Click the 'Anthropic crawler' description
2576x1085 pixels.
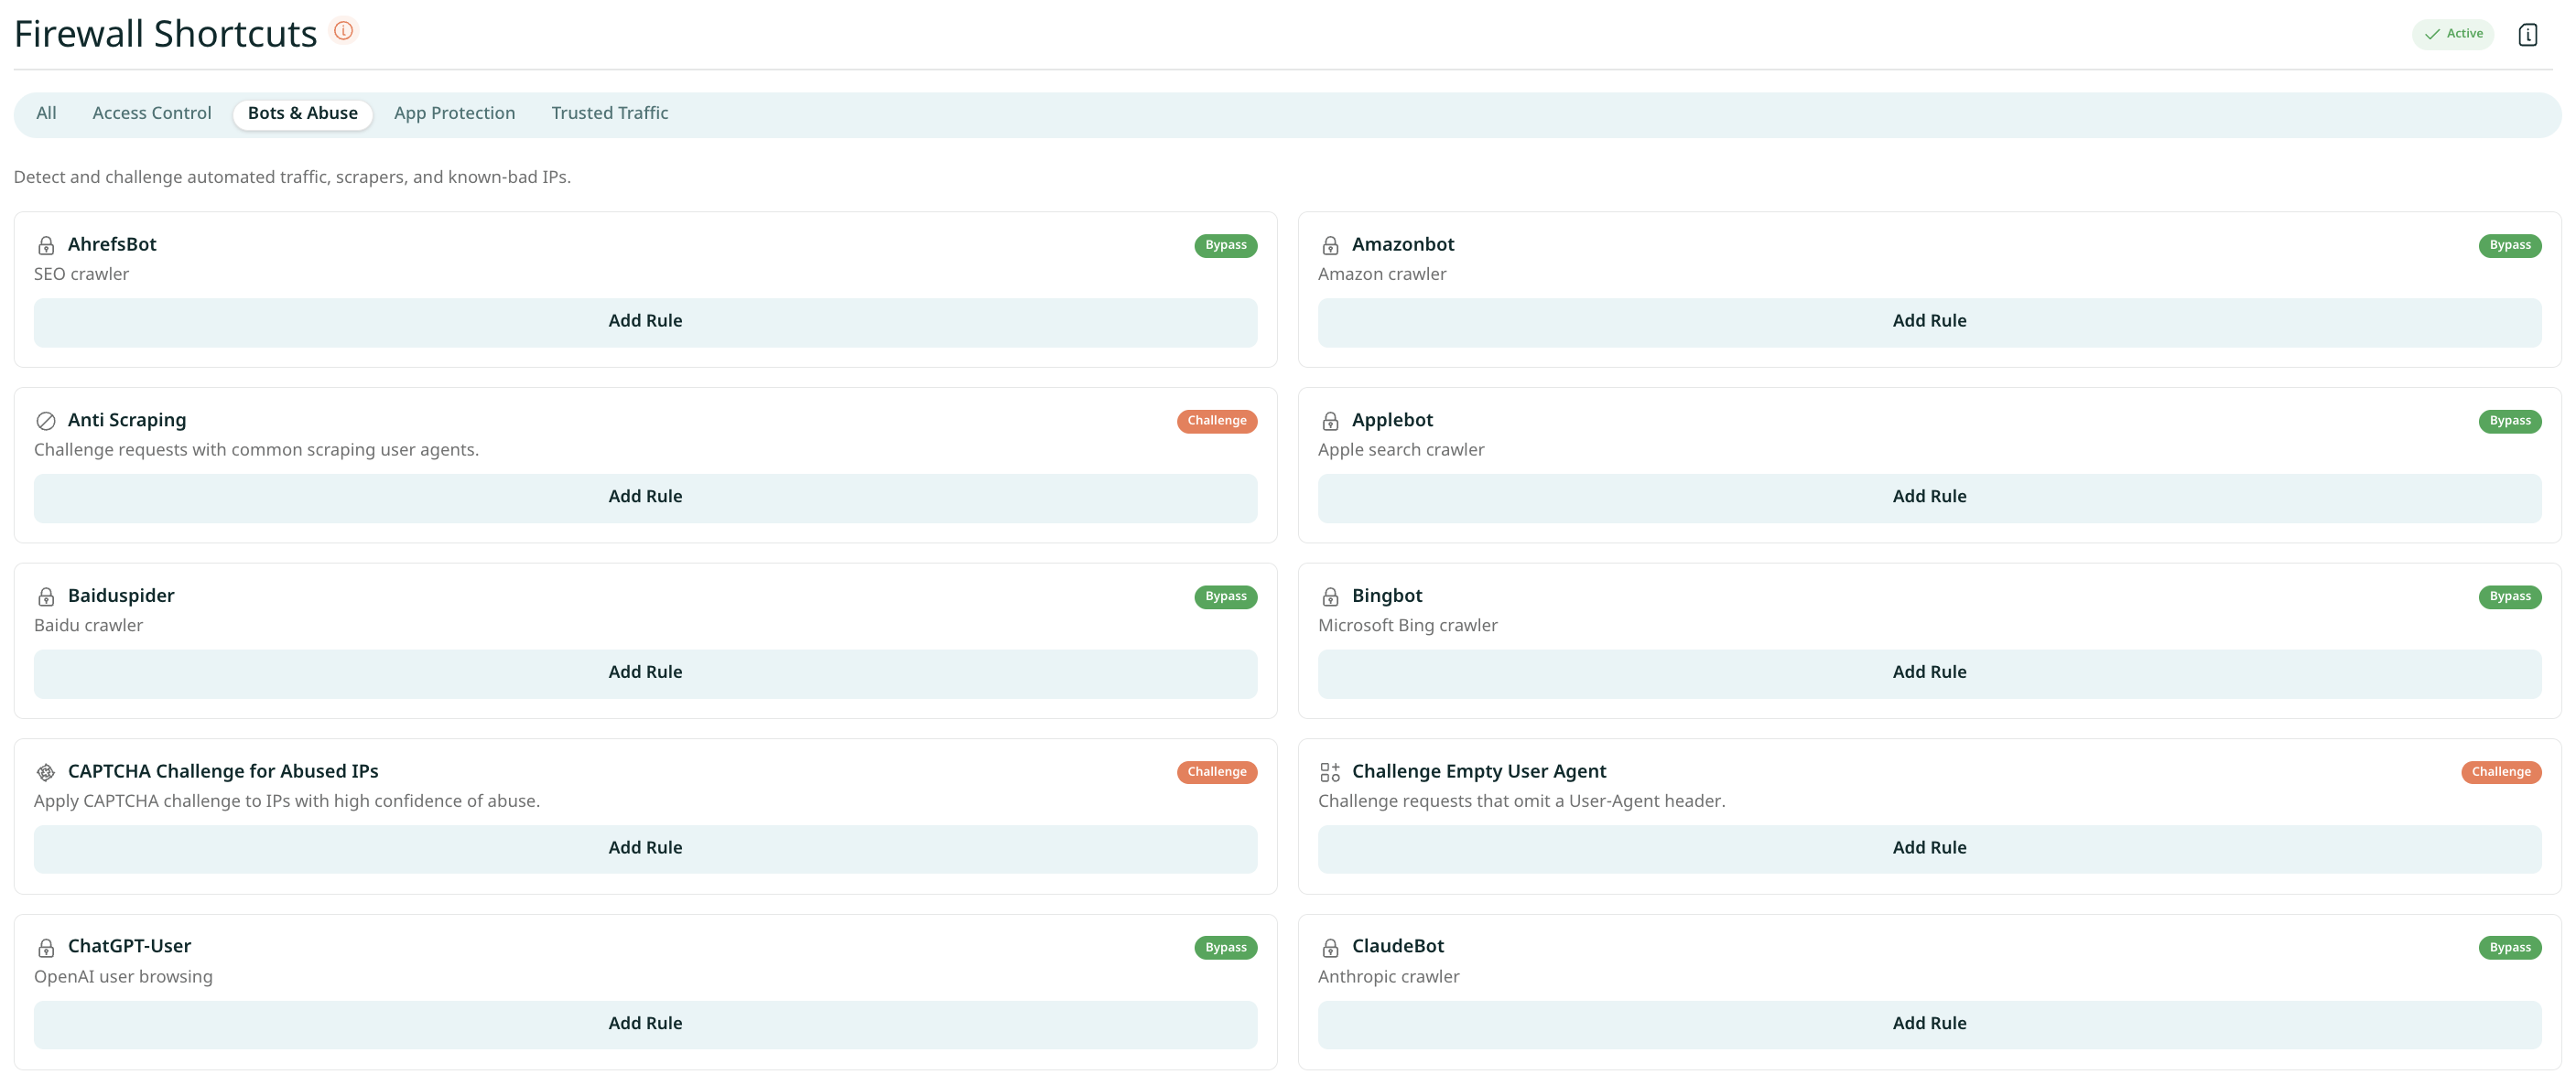(x=1388, y=977)
